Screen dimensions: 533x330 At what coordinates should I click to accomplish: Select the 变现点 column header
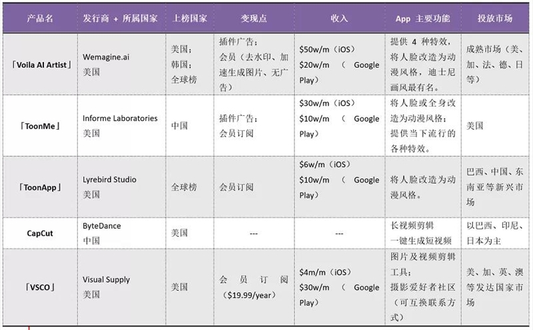254,19
